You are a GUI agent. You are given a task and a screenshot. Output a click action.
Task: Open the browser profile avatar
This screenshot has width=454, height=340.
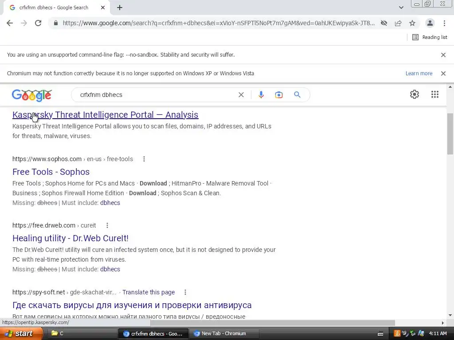(430, 23)
